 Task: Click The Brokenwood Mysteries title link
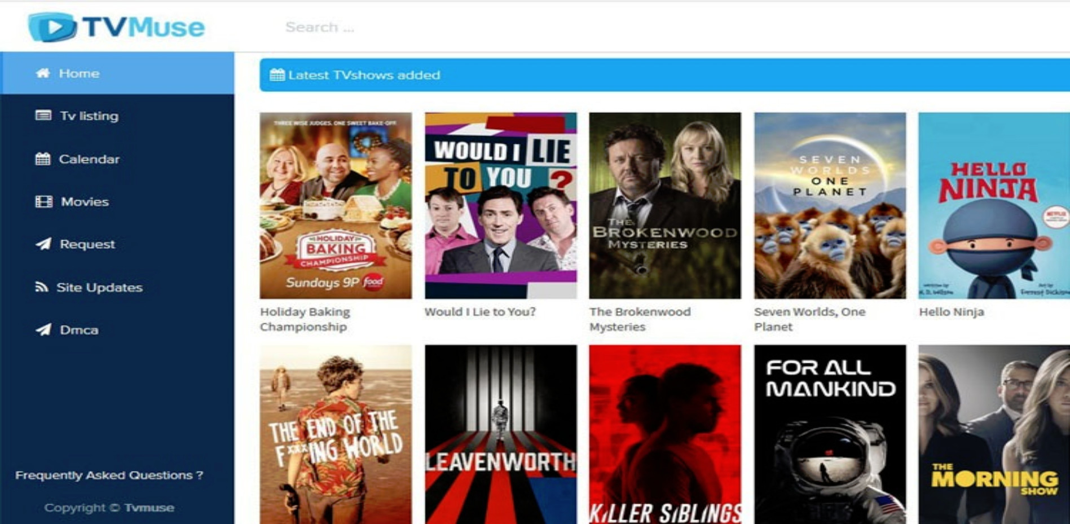pos(640,319)
